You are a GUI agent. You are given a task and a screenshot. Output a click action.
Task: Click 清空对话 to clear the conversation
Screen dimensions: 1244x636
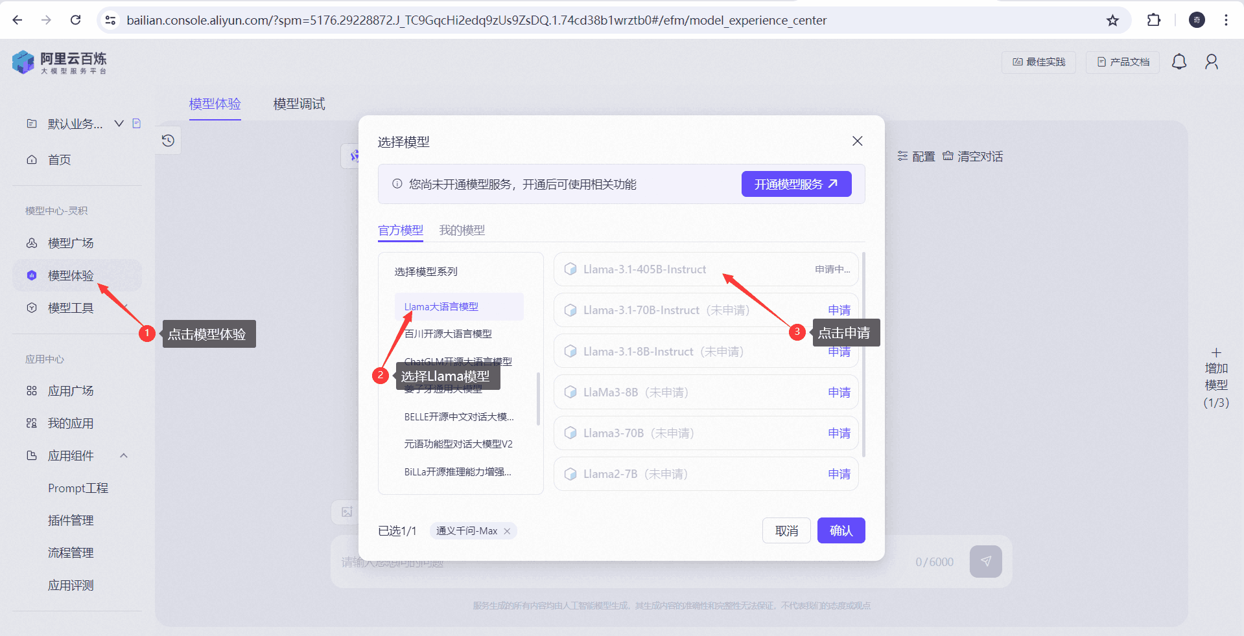click(x=972, y=156)
